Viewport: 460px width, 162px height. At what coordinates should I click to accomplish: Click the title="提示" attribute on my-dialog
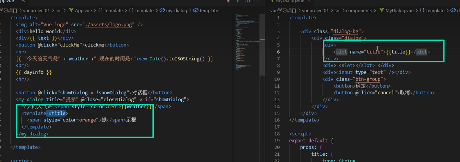[x=62, y=100]
